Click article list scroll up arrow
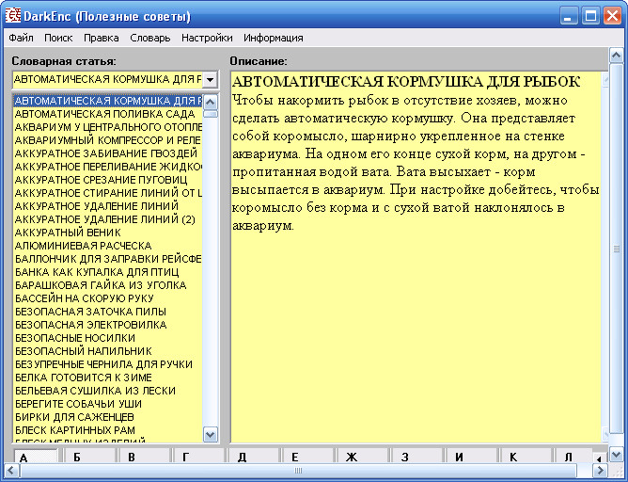The height and width of the screenshot is (482, 628). pyautogui.click(x=211, y=99)
